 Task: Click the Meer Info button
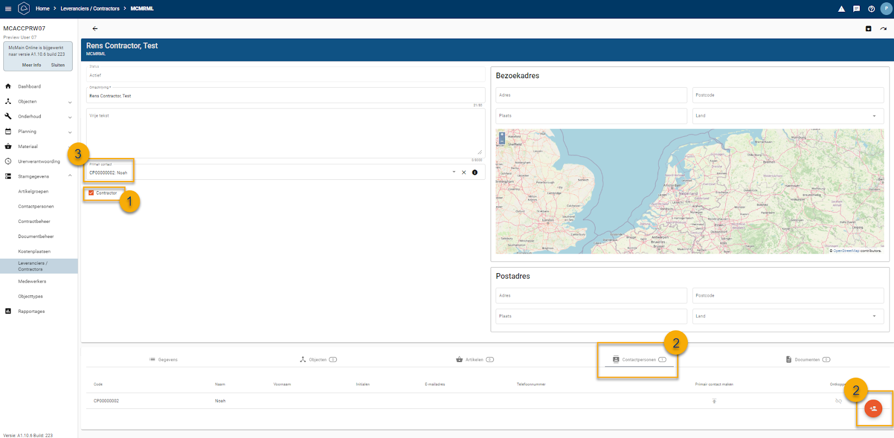click(x=31, y=65)
